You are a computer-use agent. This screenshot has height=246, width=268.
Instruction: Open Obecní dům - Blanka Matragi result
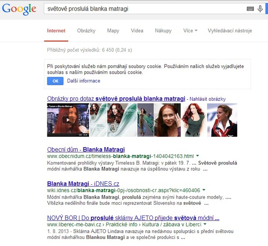point(86,149)
